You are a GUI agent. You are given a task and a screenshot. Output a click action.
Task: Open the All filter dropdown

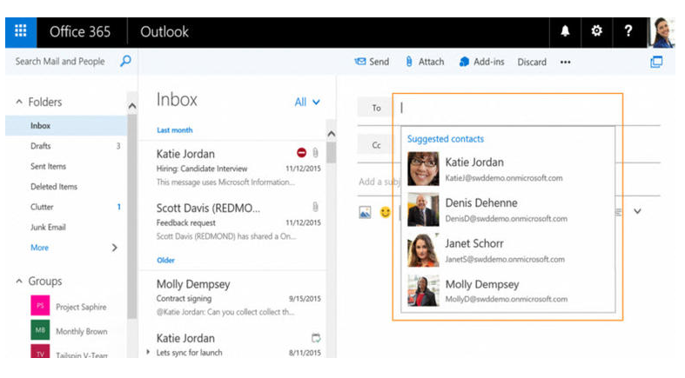click(x=307, y=102)
